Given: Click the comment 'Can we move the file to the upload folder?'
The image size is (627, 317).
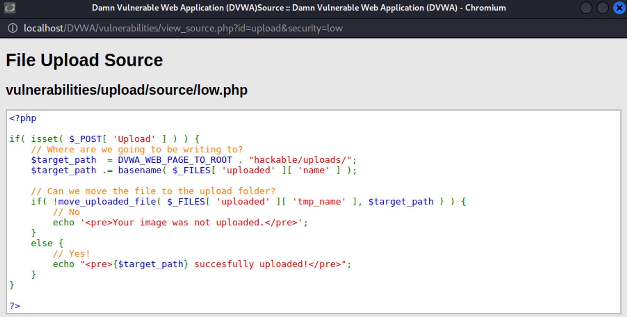Looking at the screenshot, I should [x=153, y=191].
